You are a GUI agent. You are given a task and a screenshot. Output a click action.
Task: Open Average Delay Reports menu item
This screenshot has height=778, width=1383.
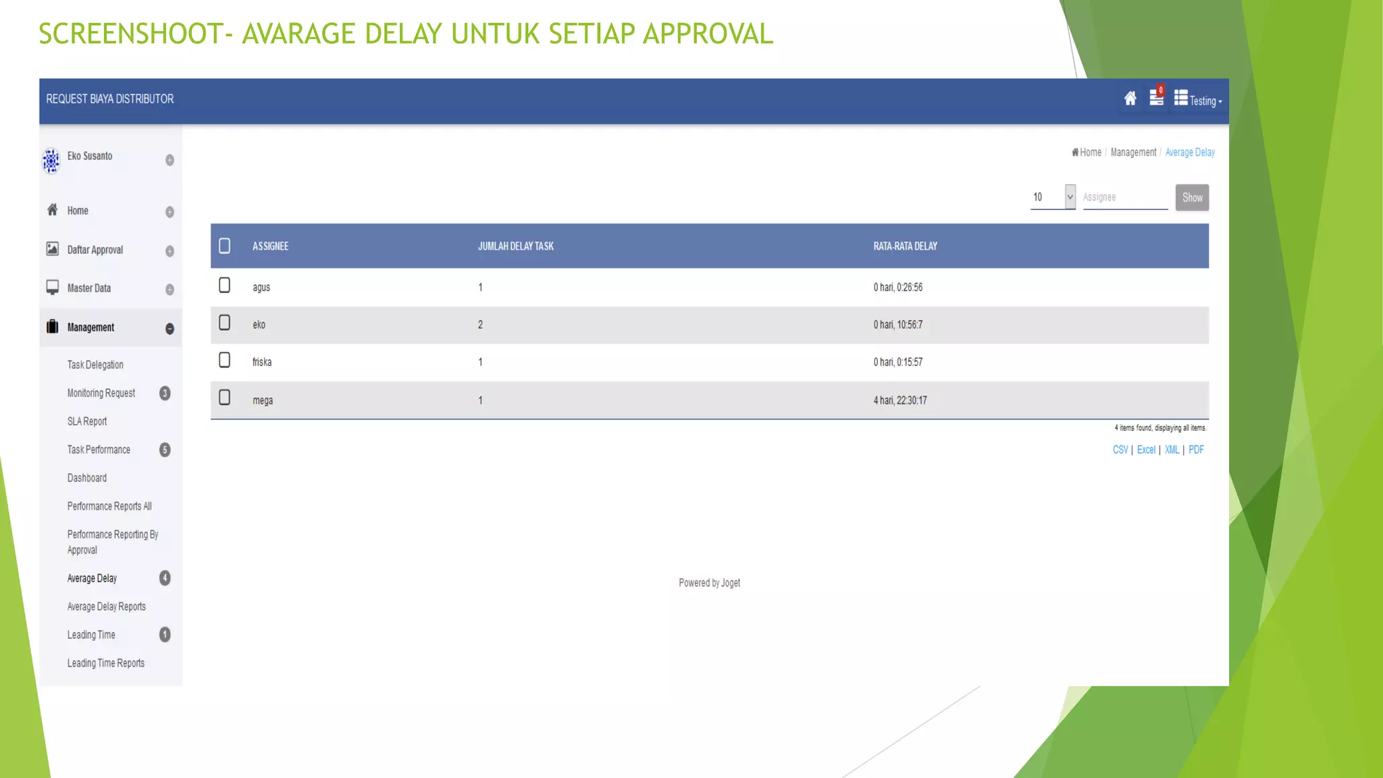tap(107, 606)
